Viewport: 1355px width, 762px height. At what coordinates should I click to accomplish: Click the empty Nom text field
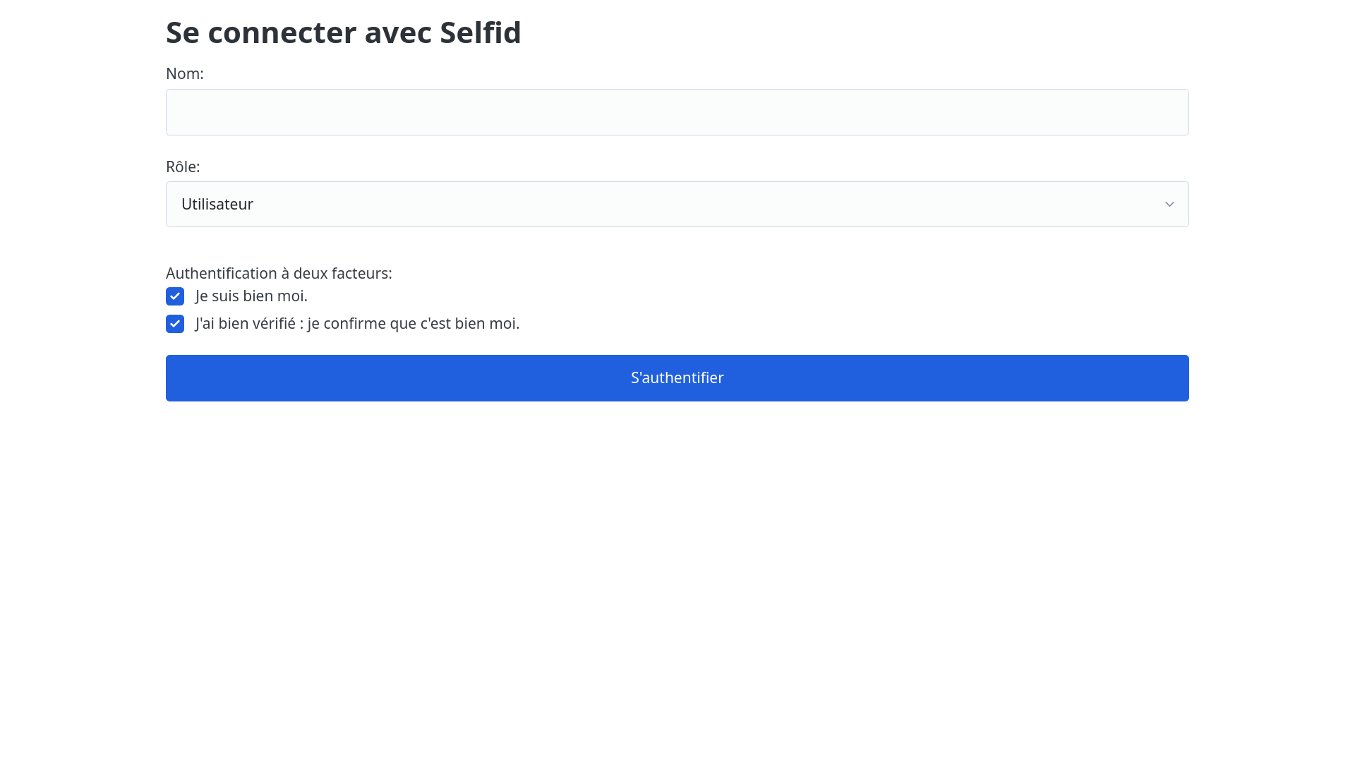(x=677, y=112)
